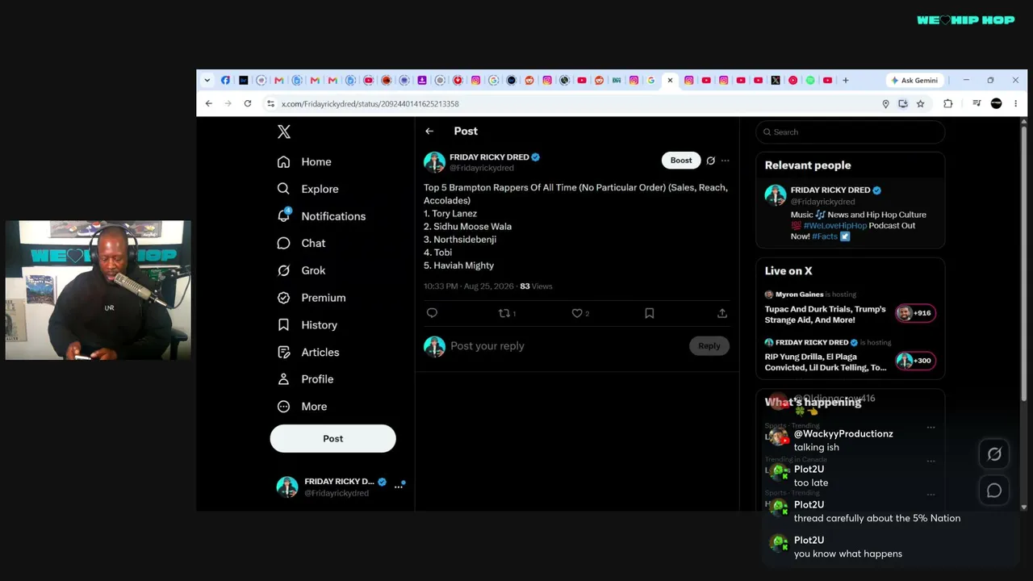Viewport: 1033px width, 581px height.
Task: Click the +916 listeners badge
Action: coord(915,313)
